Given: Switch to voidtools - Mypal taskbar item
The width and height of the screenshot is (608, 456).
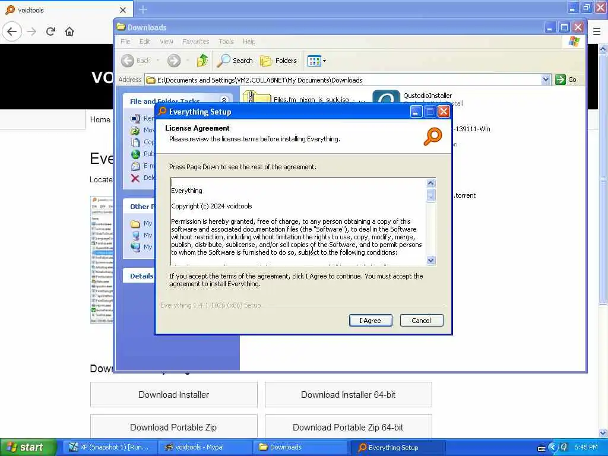Looking at the screenshot, I should [x=205, y=447].
